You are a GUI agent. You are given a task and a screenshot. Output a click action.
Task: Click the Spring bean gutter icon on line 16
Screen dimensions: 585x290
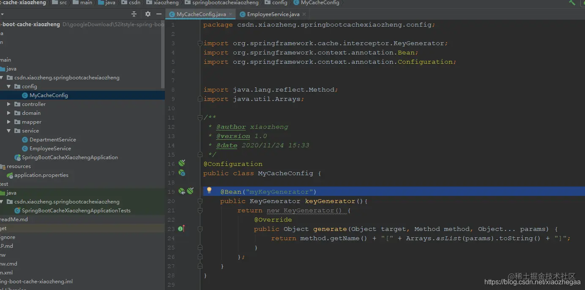(x=182, y=163)
